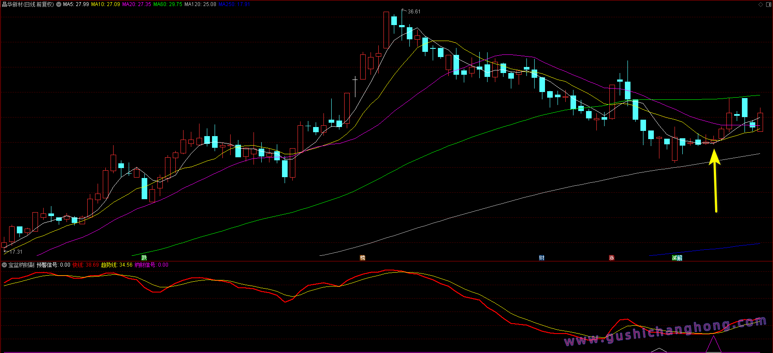773x353 pixels.
Task: Click the red 快线 value label
Action: (86, 265)
